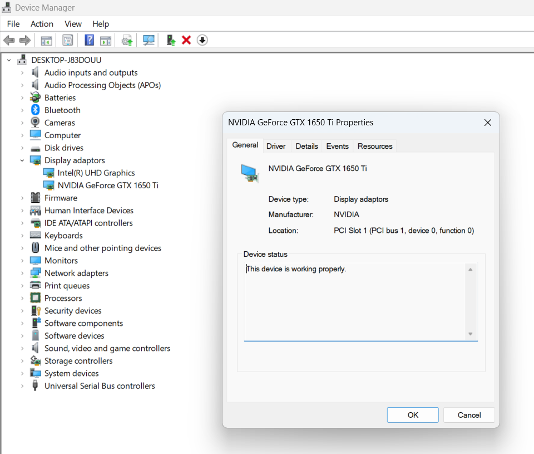Click the Cameras webcam icon
The width and height of the screenshot is (534, 454).
[35, 122]
